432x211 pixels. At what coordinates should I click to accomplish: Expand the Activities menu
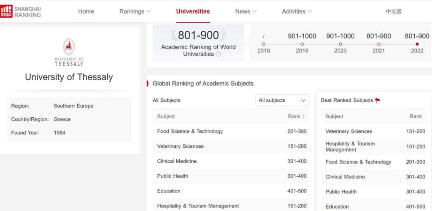(x=297, y=11)
